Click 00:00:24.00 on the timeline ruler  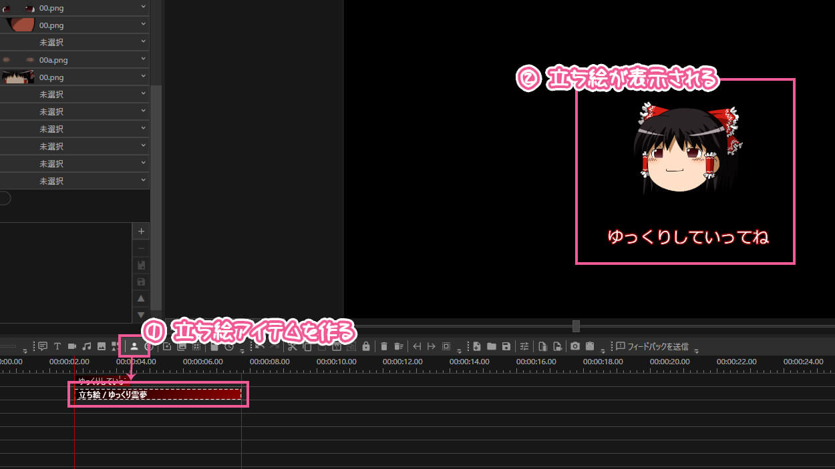[x=804, y=362]
